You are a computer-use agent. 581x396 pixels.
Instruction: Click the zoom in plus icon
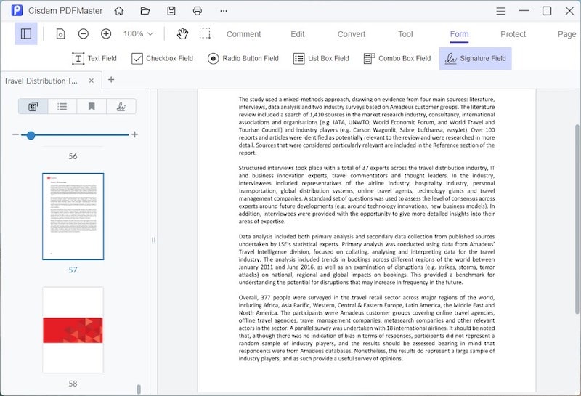click(x=106, y=33)
